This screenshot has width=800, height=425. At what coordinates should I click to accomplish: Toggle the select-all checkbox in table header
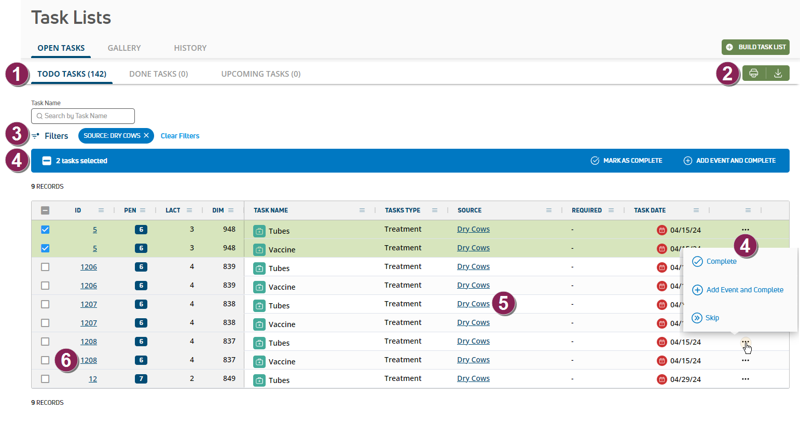pos(45,210)
